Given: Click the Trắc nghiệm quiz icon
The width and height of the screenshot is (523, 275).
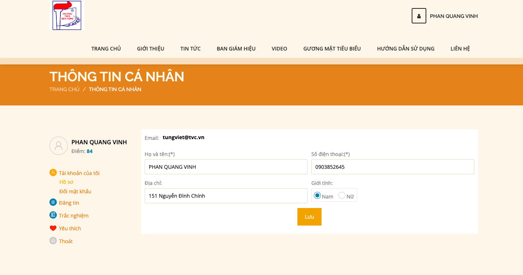Looking at the screenshot, I should click(x=53, y=215).
